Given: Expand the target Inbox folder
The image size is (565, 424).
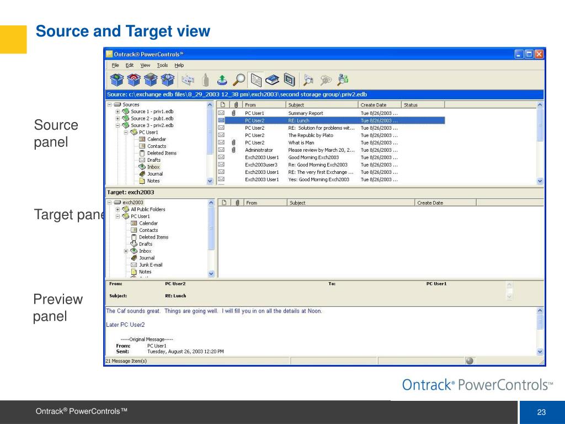Looking at the screenshot, I should click(126, 251).
